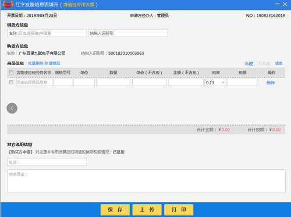Click the 保存 button
Image resolution: width=291 pixels, height=217 pixels.
(x=115, y=209)
